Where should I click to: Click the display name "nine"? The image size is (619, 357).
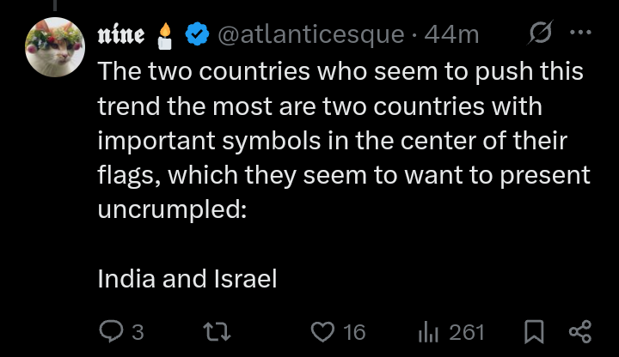tap(121, 34)
